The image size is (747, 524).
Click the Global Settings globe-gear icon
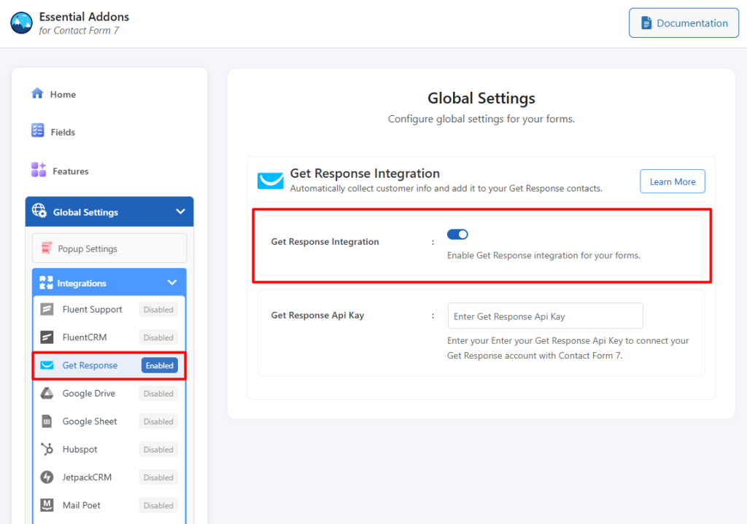(x=39, y=211)
